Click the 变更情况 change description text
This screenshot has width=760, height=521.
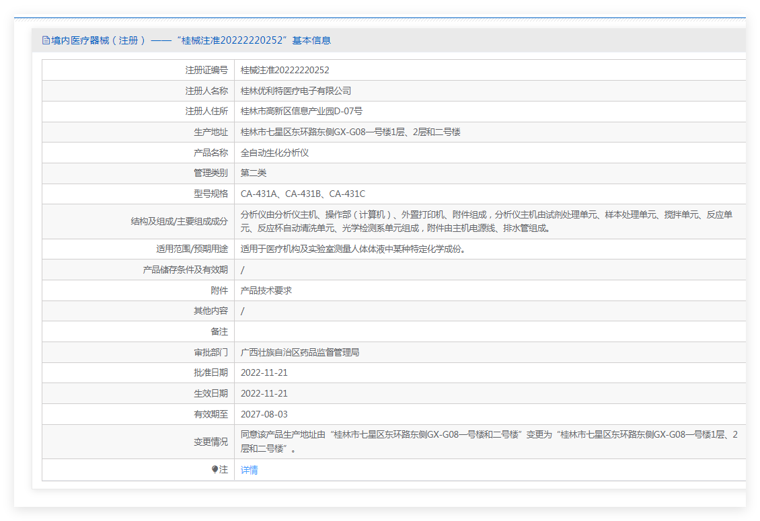pos(488,441)
